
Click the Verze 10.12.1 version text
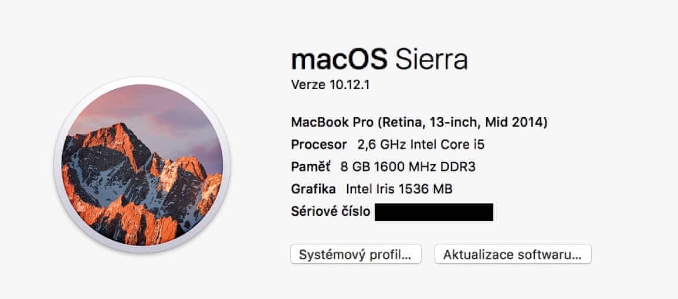click(x=330, y=85)
